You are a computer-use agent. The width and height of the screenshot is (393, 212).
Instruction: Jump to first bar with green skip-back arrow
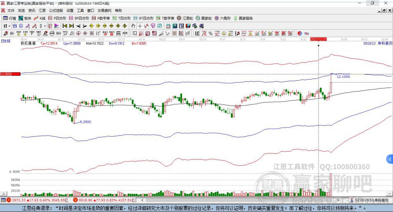(x=64, y=26)
